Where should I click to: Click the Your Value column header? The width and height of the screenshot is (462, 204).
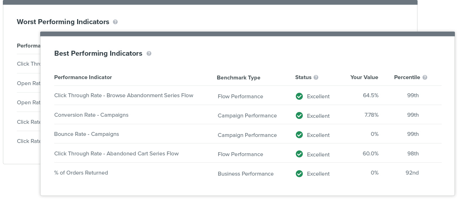364,77
